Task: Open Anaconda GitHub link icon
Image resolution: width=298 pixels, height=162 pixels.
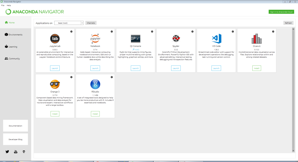Action: pyautogui.click(x=24, y=152)
